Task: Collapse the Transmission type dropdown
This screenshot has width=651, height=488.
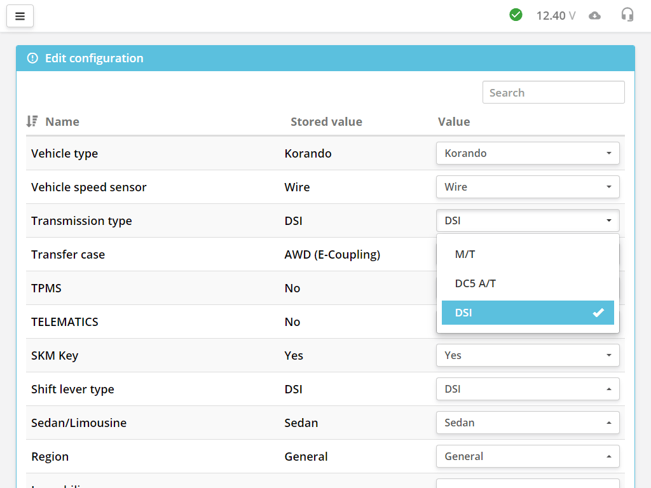Action: pyautogui.click(x=528, y=220)
